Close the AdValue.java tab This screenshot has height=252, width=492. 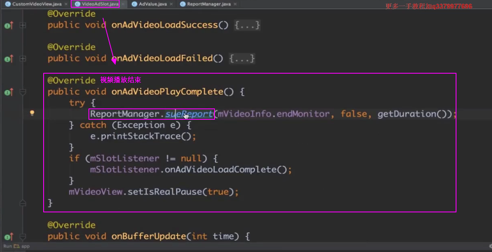tap(171, 4)
